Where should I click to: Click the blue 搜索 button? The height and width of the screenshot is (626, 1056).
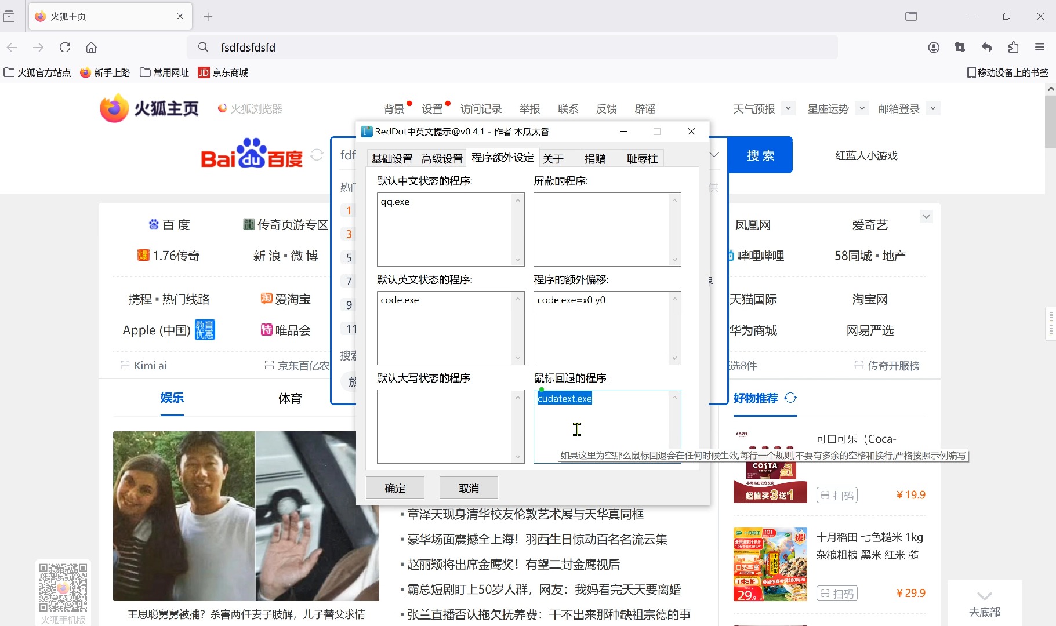761,155
